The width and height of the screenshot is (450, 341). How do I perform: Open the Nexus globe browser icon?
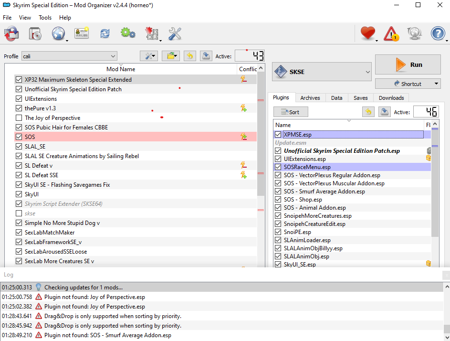pos(58,33)
